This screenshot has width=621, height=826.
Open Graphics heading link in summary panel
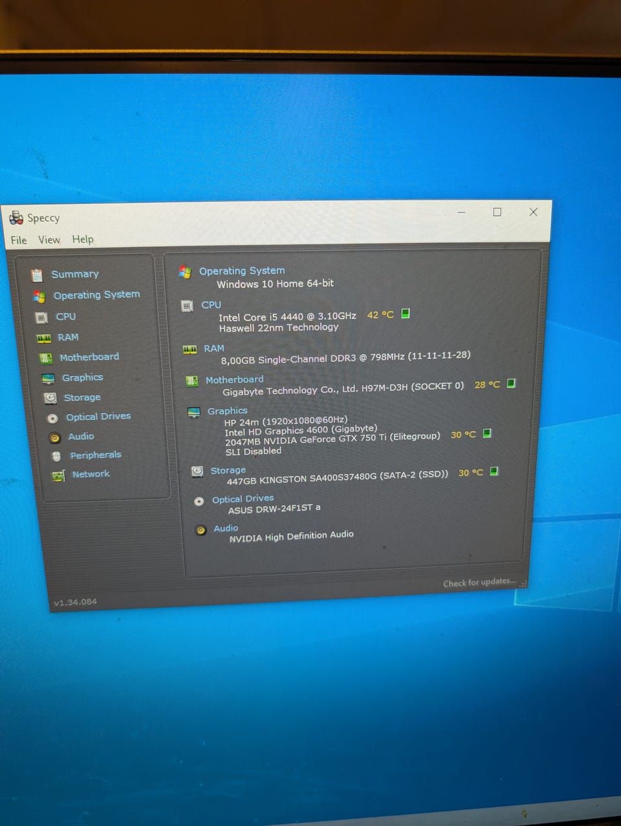tap(227, 411)
